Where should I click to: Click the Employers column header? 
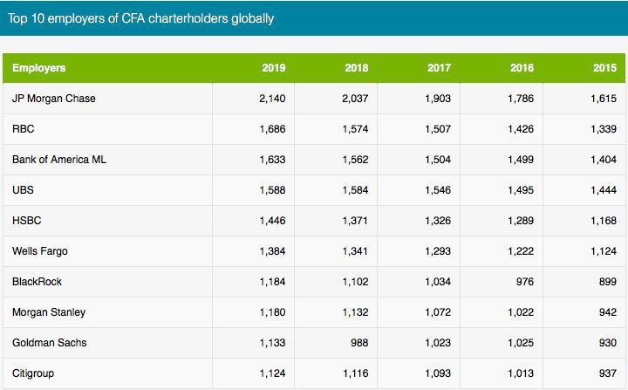coord(39,68)
